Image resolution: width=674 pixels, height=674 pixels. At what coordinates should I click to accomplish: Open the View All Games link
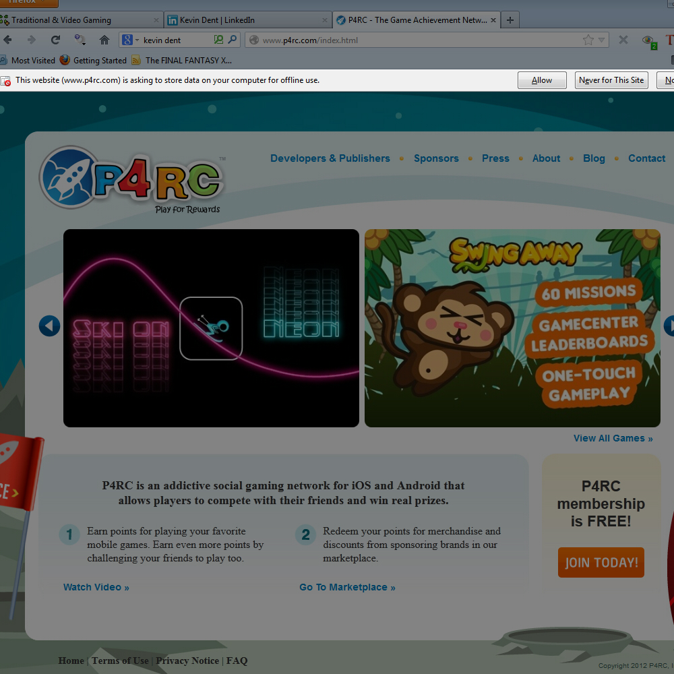click(x=613, y=438)
